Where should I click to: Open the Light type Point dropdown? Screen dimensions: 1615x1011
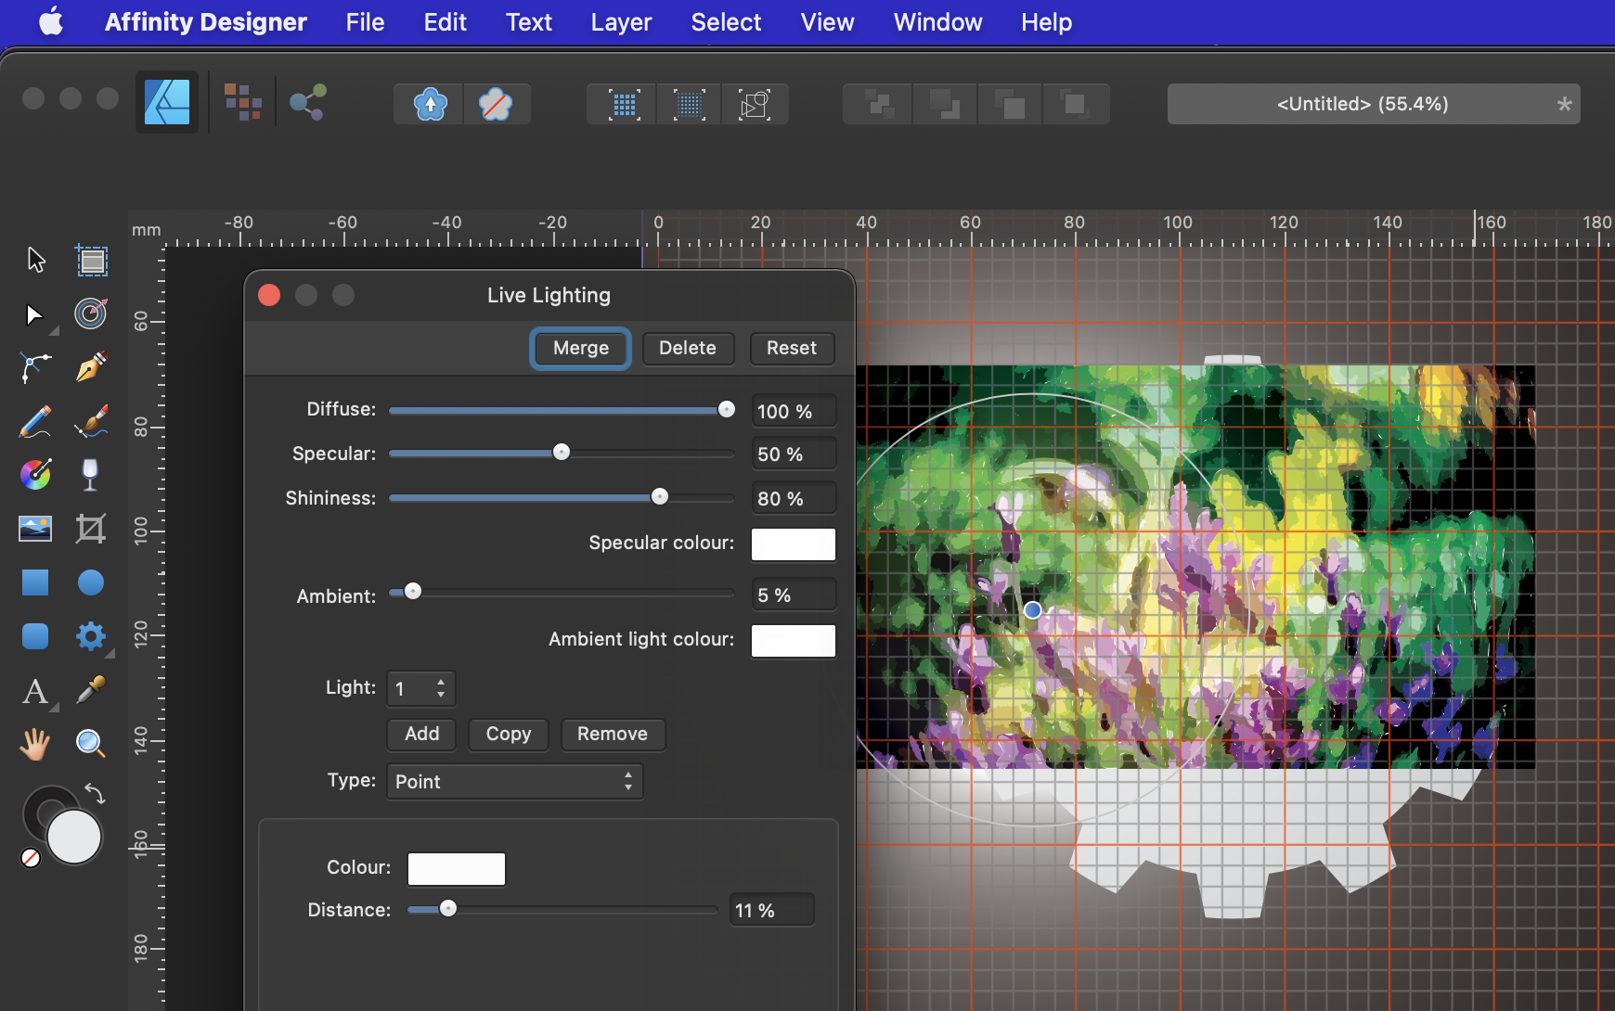click(515, 782)
